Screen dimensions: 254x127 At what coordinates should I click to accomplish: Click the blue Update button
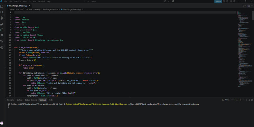coord(218,1)
